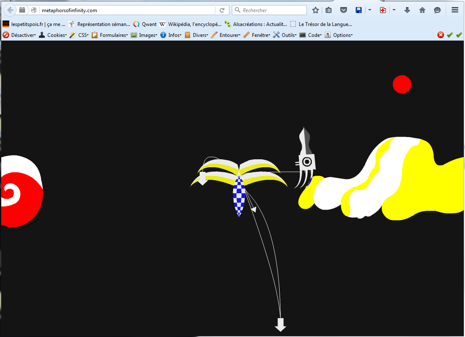Click the red error indicator icon
Screen dimensions: 465x337
tap(441, 35)
